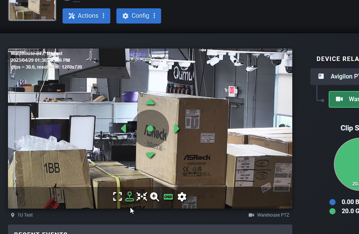Click the magnifier zoom-in icon
Viewport: 359px width, 234px height.
tap(155, 196)
